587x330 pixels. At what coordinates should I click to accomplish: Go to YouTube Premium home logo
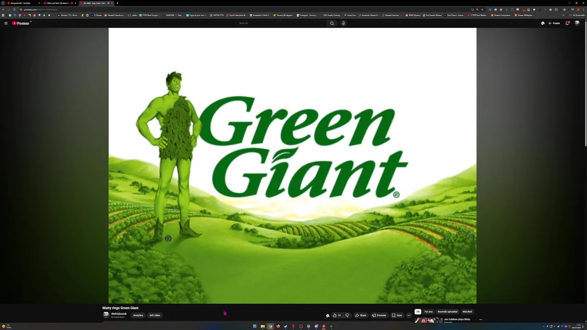pyautogui.click(x=21, y=23)
